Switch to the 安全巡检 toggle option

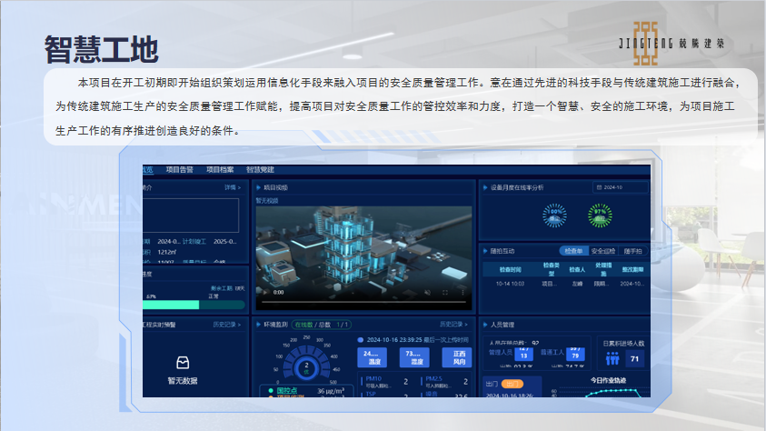(603, 251)
